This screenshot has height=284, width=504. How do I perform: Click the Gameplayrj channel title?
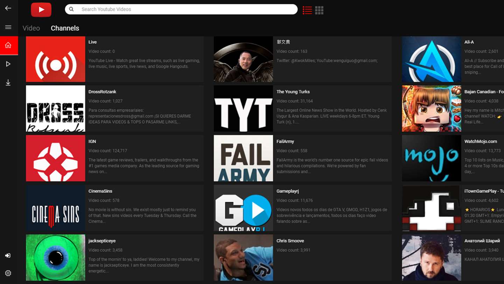(287, 191)
